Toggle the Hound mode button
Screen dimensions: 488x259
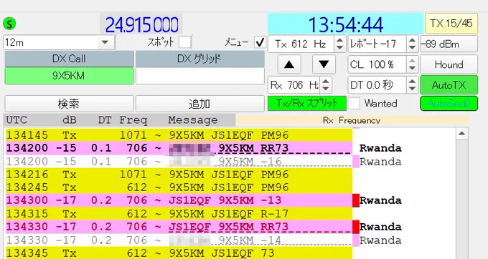(x=449, y=64)
